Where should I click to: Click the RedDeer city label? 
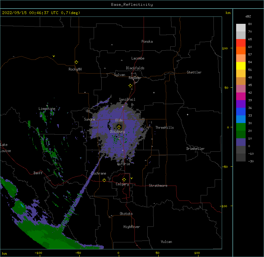point(135,78)
